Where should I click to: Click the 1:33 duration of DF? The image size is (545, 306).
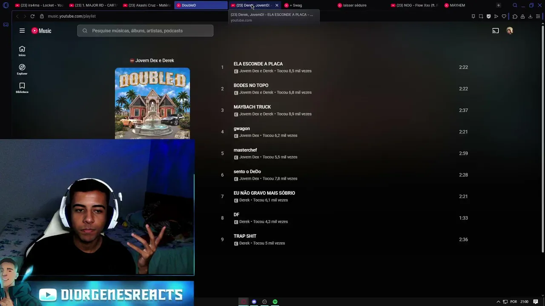463,218
